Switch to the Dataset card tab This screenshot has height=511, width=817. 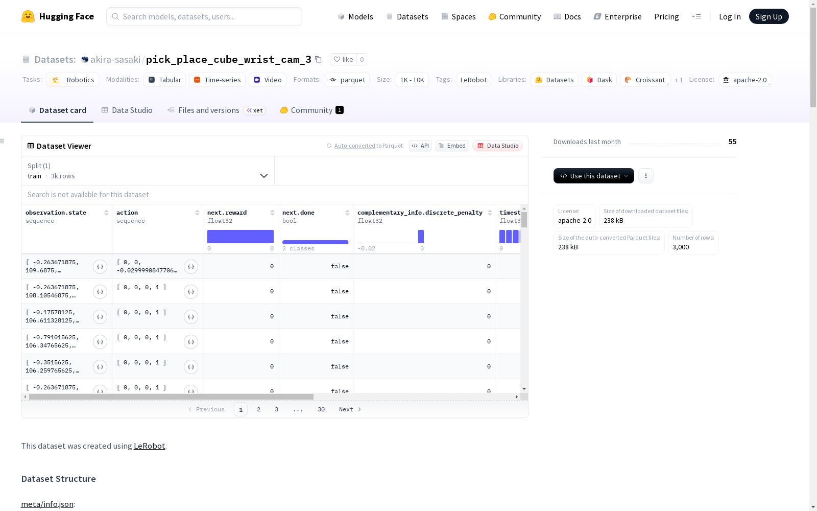[x=57, y=110]
